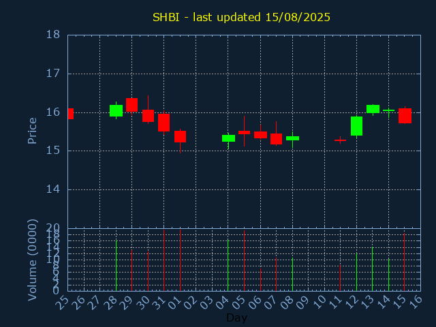The width and height of the screenshot is (436, 327).
Task: Click the Price axis label
Action: (32, 131)
